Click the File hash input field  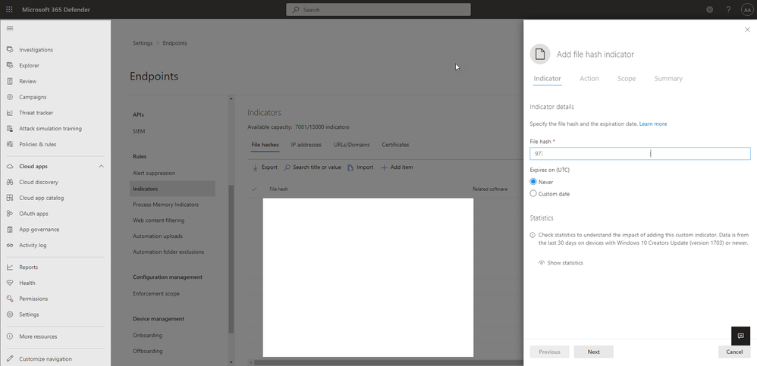(640, 154)
